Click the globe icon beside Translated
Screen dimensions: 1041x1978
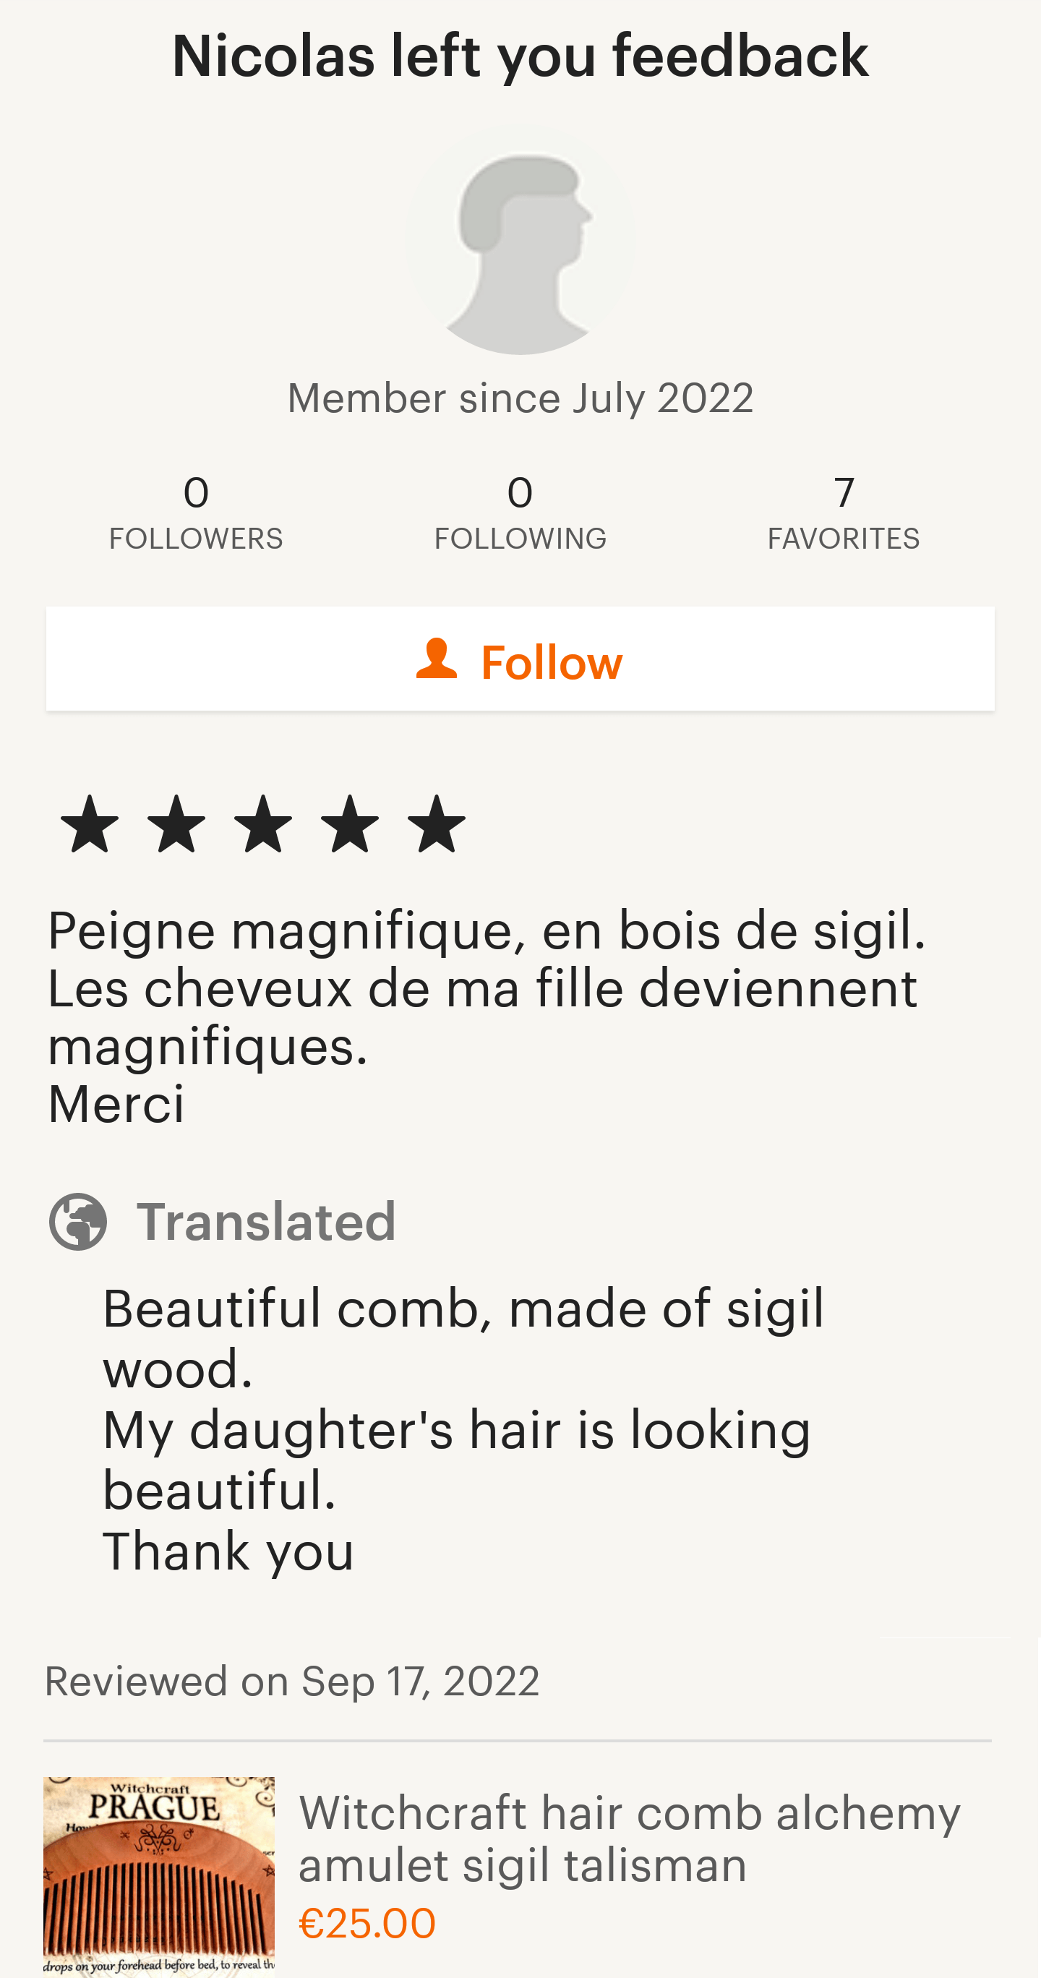[x=77, y=1221]
